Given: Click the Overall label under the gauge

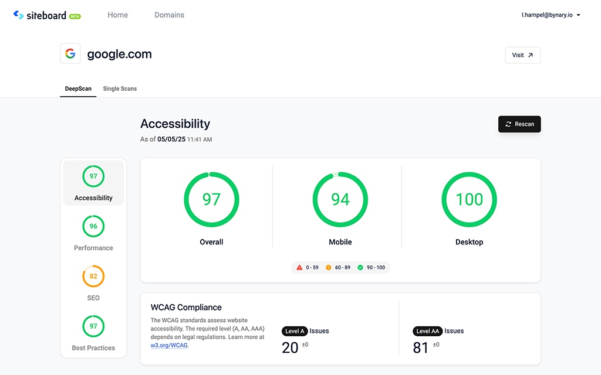Looking at the screenshot, I should point(211,242).
